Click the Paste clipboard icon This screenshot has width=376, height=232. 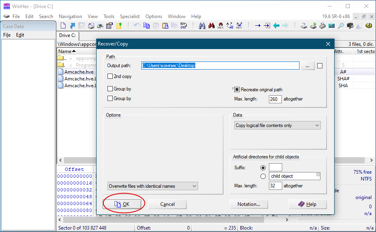[x=165, y=26]
